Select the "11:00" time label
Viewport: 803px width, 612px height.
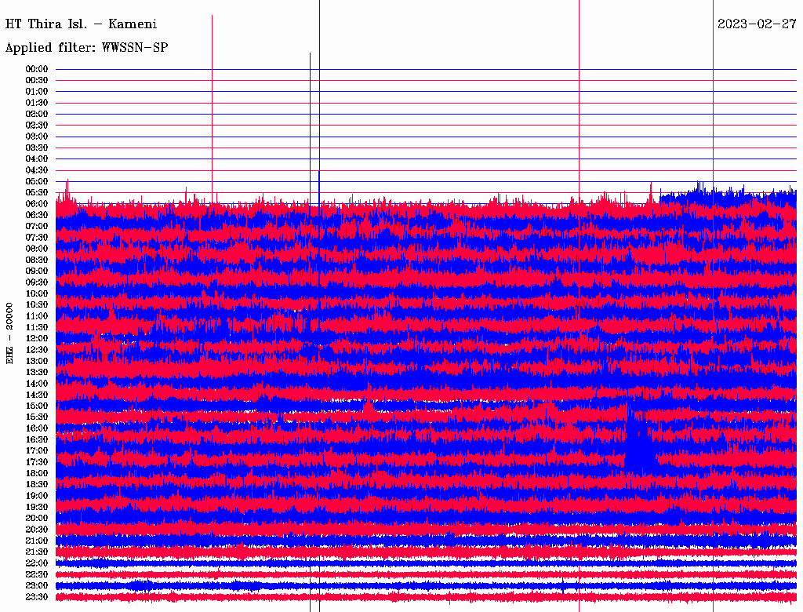click(x=37, y=316)
